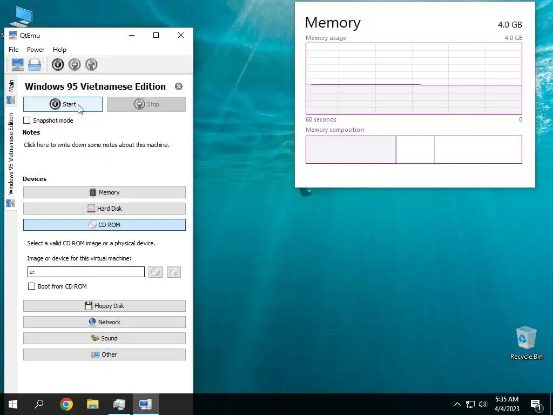The image size is (553, 415).
Task: Open File Explorer from the taskbar
Action: point(93,404)
